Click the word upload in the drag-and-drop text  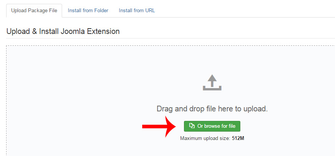(x=254, y=109)
